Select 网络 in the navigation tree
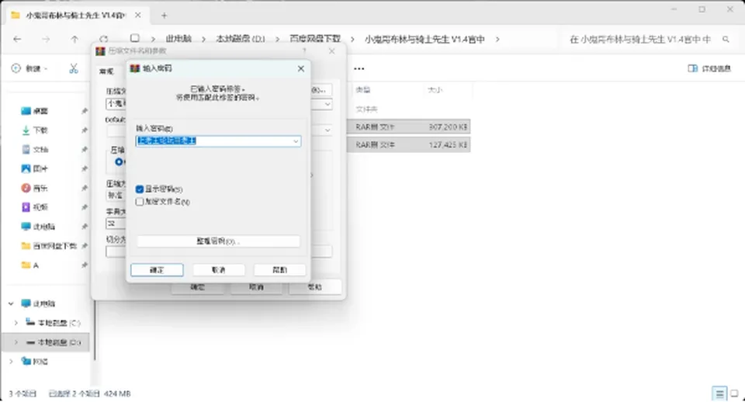Viewport: 745px width, 402px height. click(35, 362)
